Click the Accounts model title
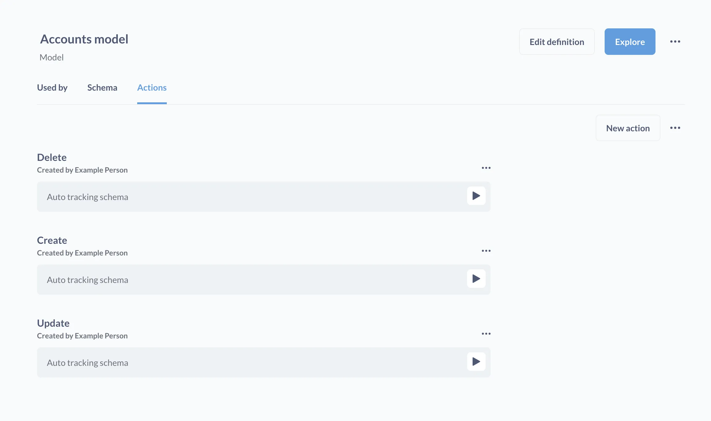This screenshot has height=421, width=711. click(84, 39)
